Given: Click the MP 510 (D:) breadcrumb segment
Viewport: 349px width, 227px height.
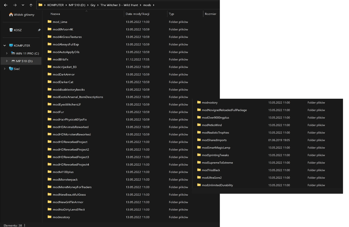Looking at the screenshot, I should click(77, 5).
